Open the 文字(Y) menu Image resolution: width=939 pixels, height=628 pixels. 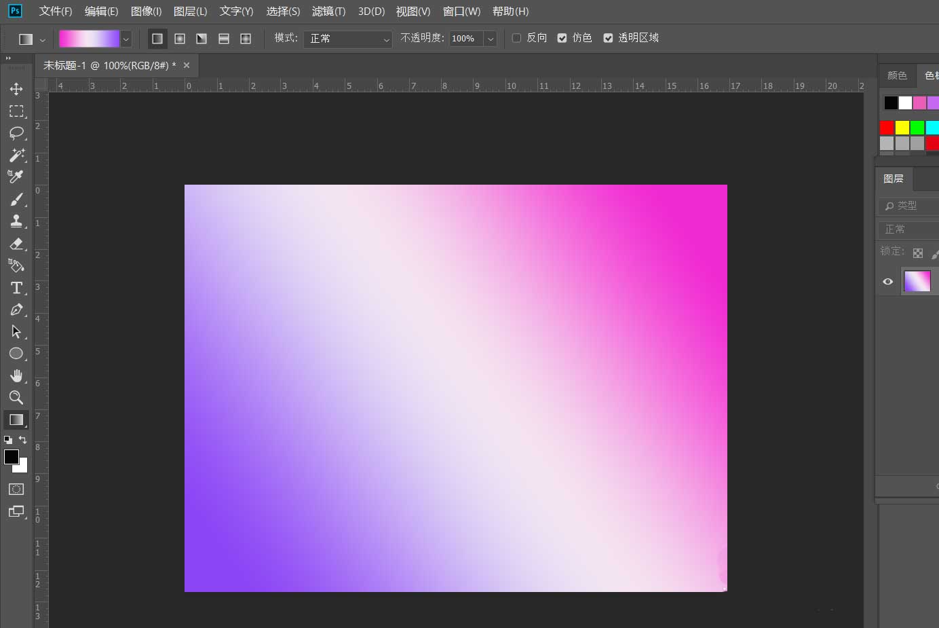tap(236, 11)
